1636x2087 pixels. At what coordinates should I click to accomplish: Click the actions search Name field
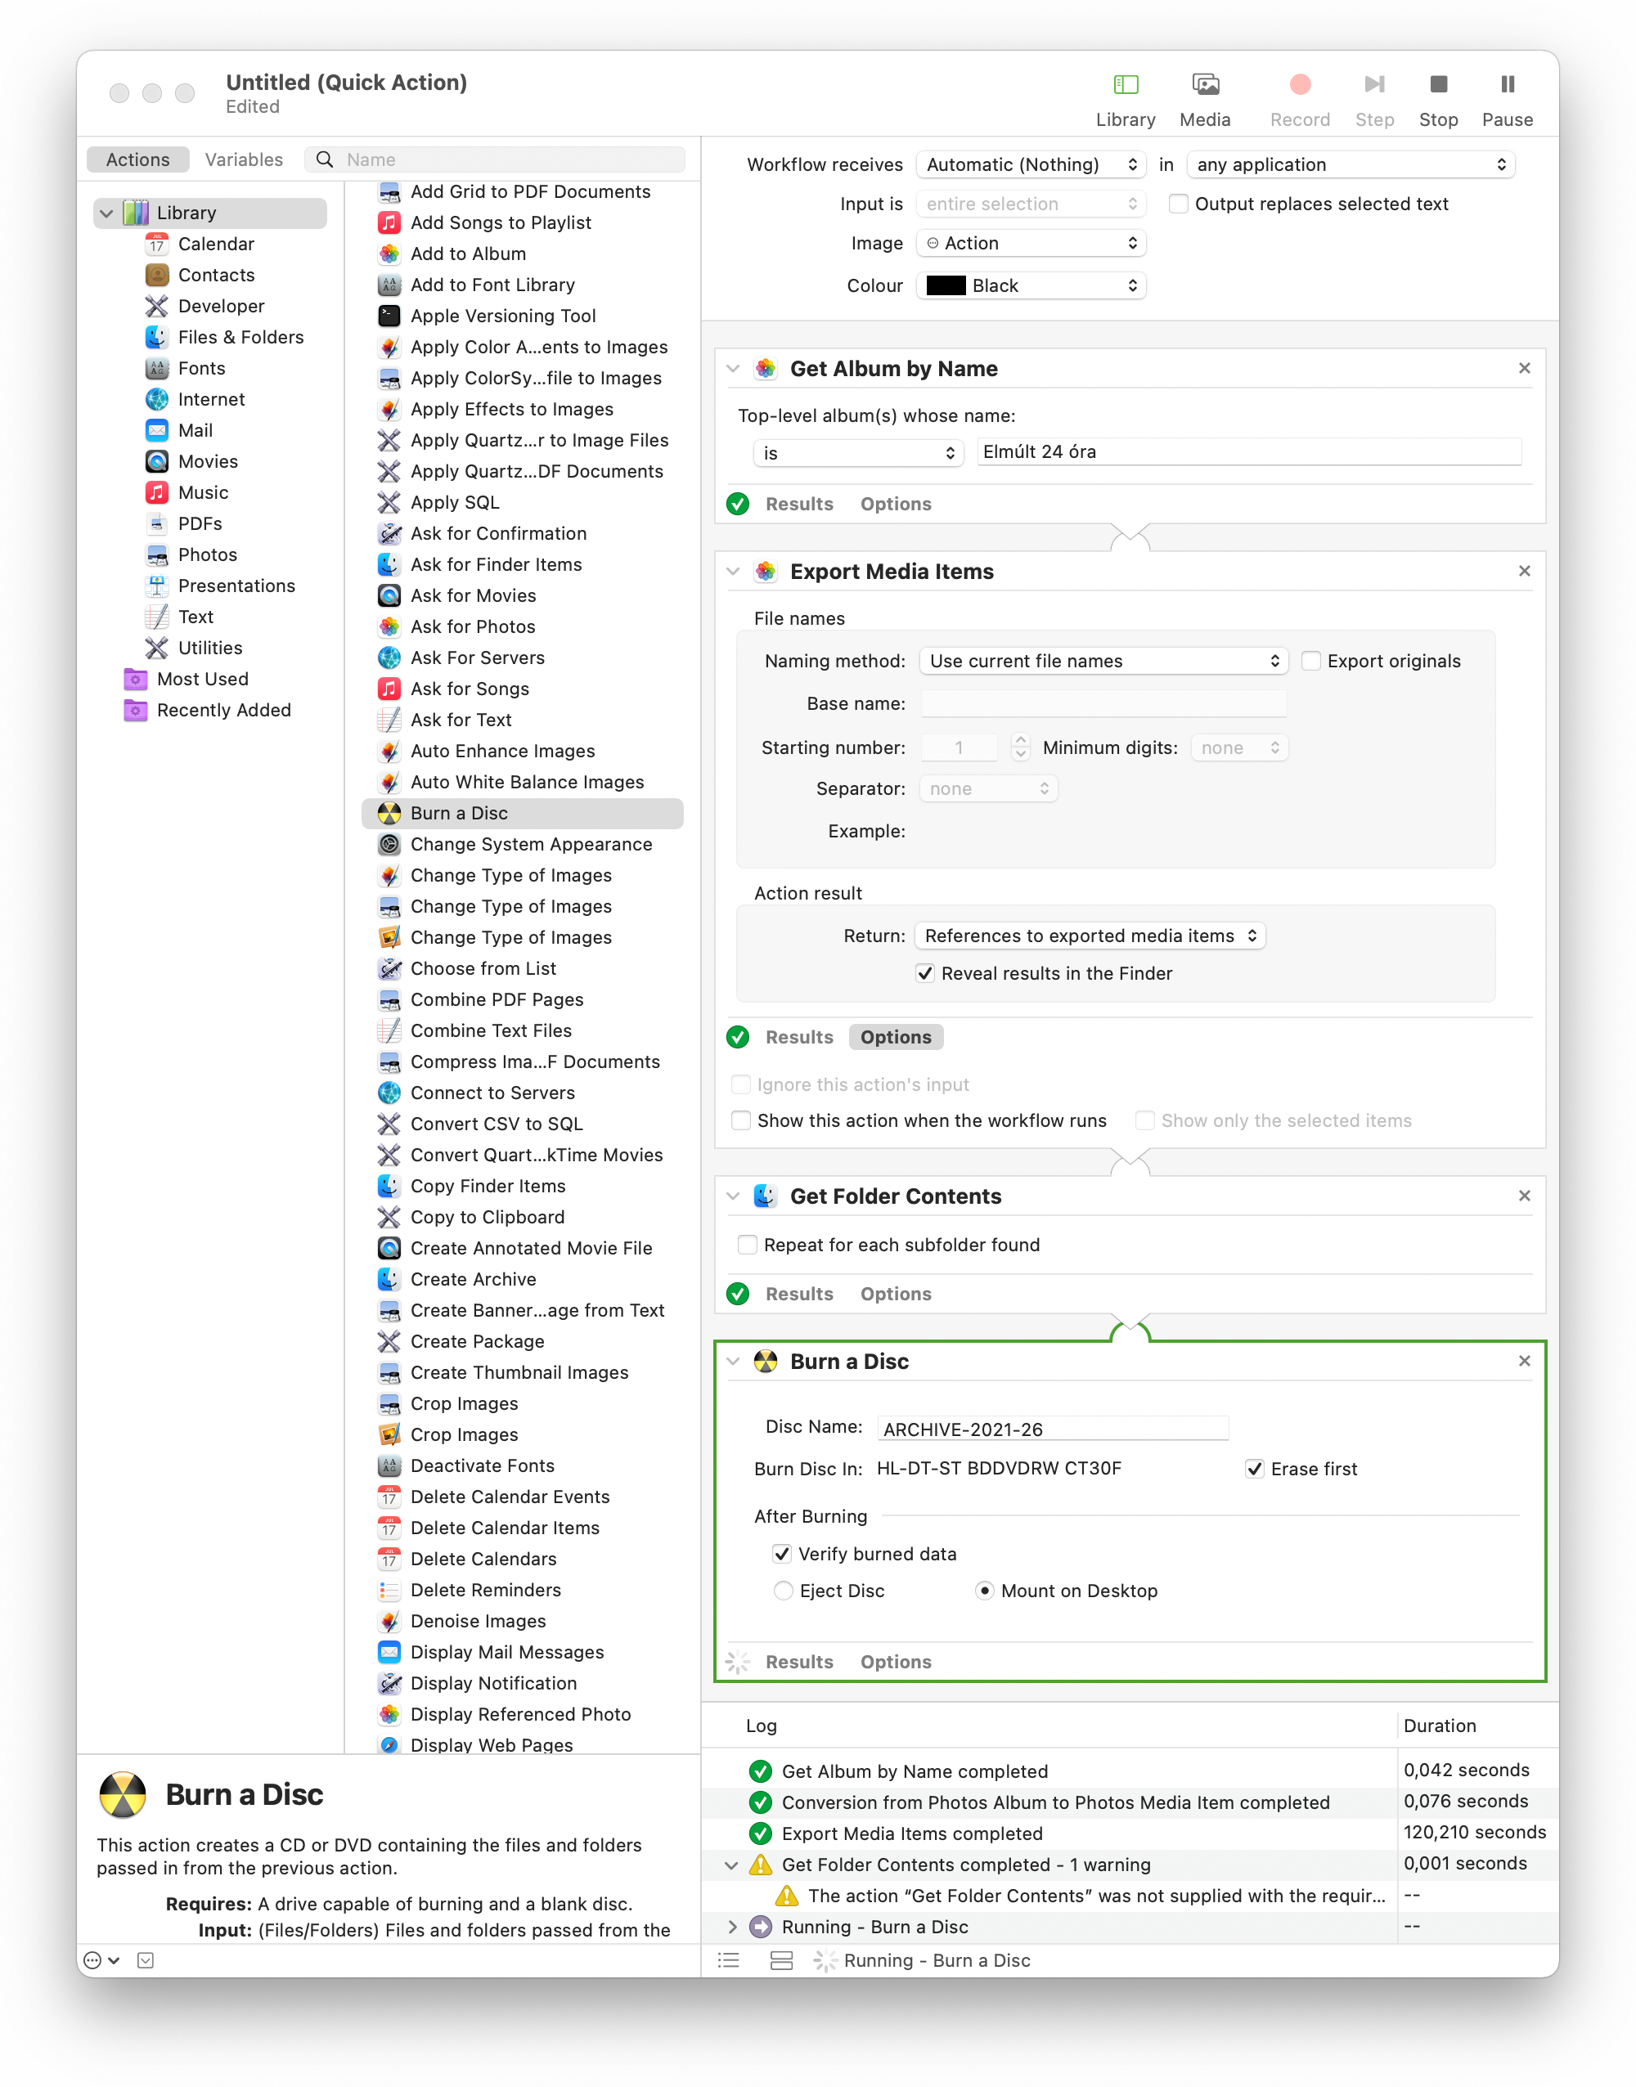tap(495, 159)
